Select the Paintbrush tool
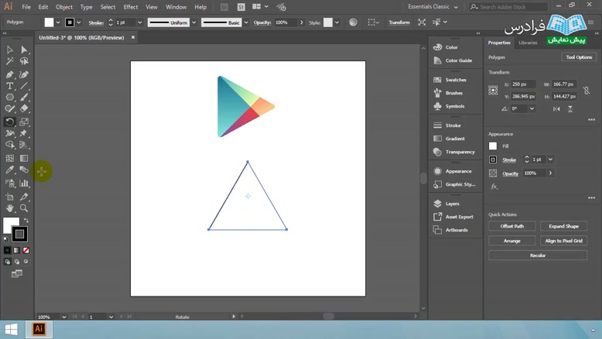This screenshot has width=602, height=339. coord(24,97)
